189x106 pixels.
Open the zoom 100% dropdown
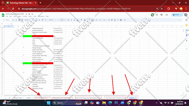pyautogui.click(x=27, y=20)
